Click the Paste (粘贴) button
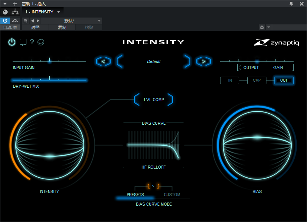Screen dimensions: 307x222 [x=89, y=27]
